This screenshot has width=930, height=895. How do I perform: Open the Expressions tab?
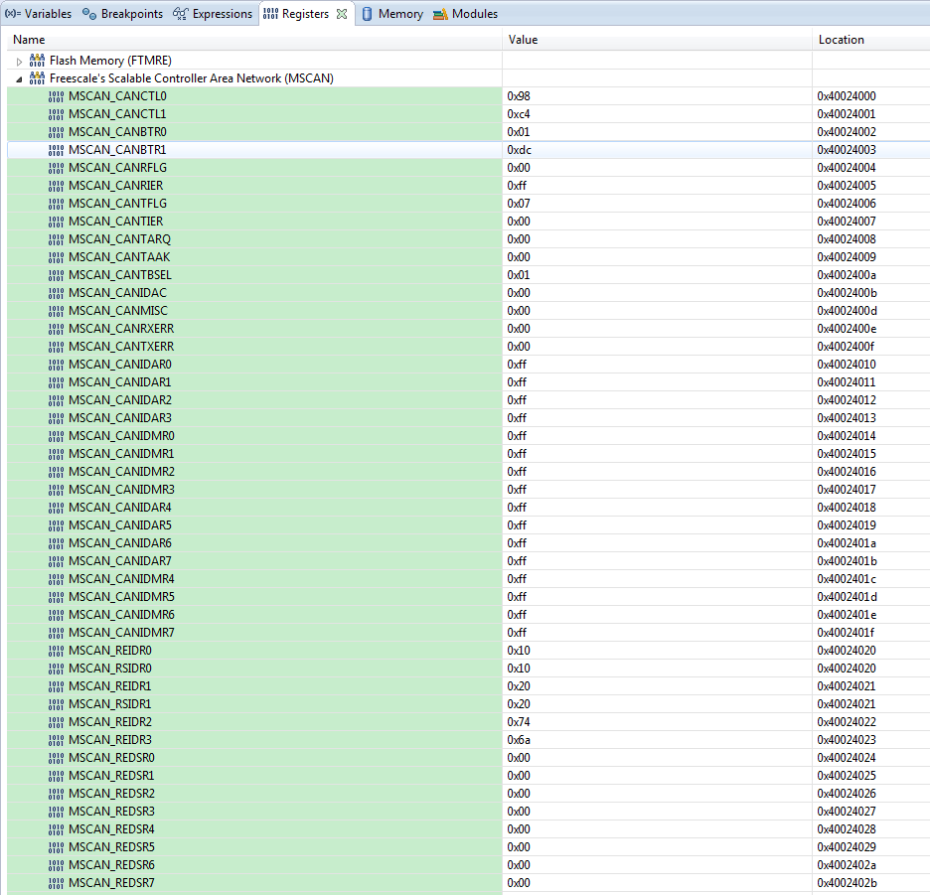click(x=213, y=13)
